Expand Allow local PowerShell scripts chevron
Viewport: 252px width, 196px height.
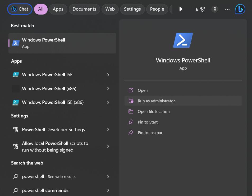pos(108,147)
